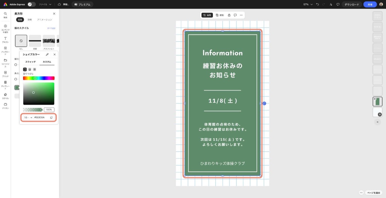Image resolution: width=386 pixels, height=198 pixels.
Task: Click the opacity slider in color picker
Action: point(33,110)
